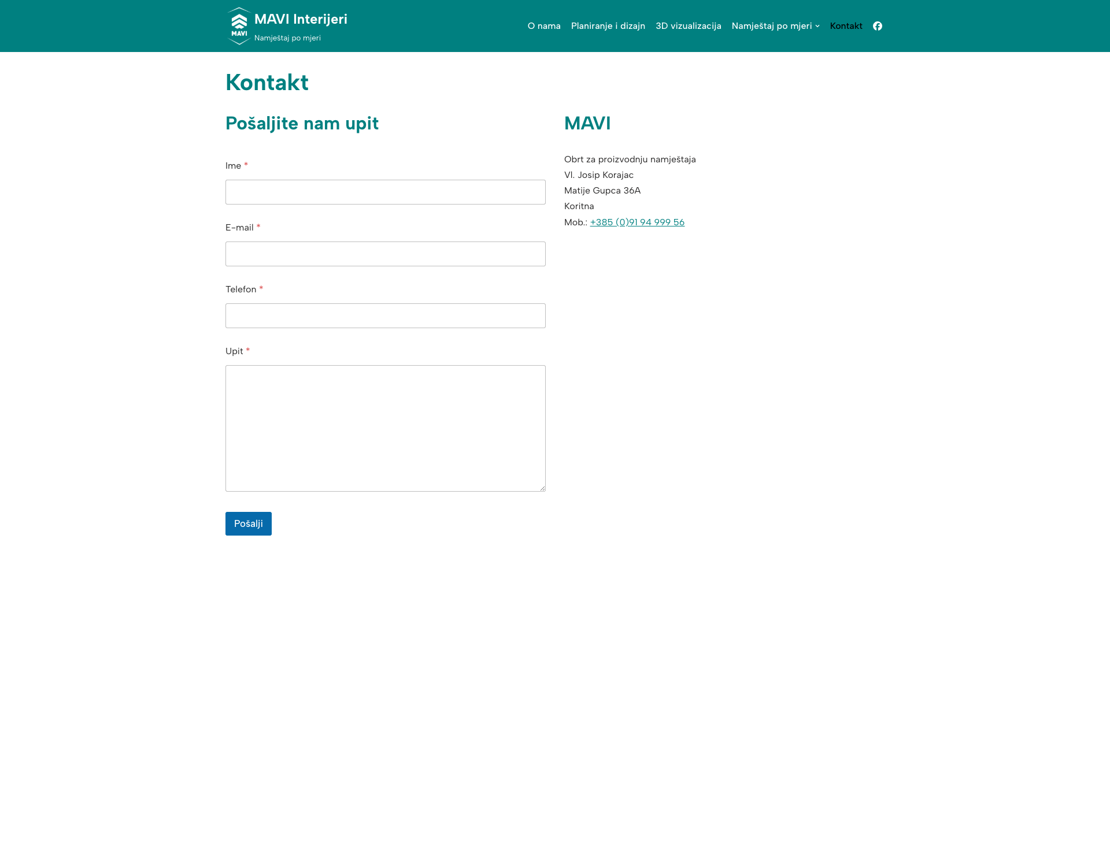Select the Telefon input field
Viewport: 1110px width, 862px height.
385,315
